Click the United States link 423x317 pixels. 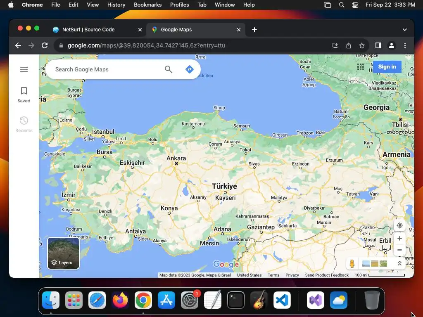click(249, 275)
